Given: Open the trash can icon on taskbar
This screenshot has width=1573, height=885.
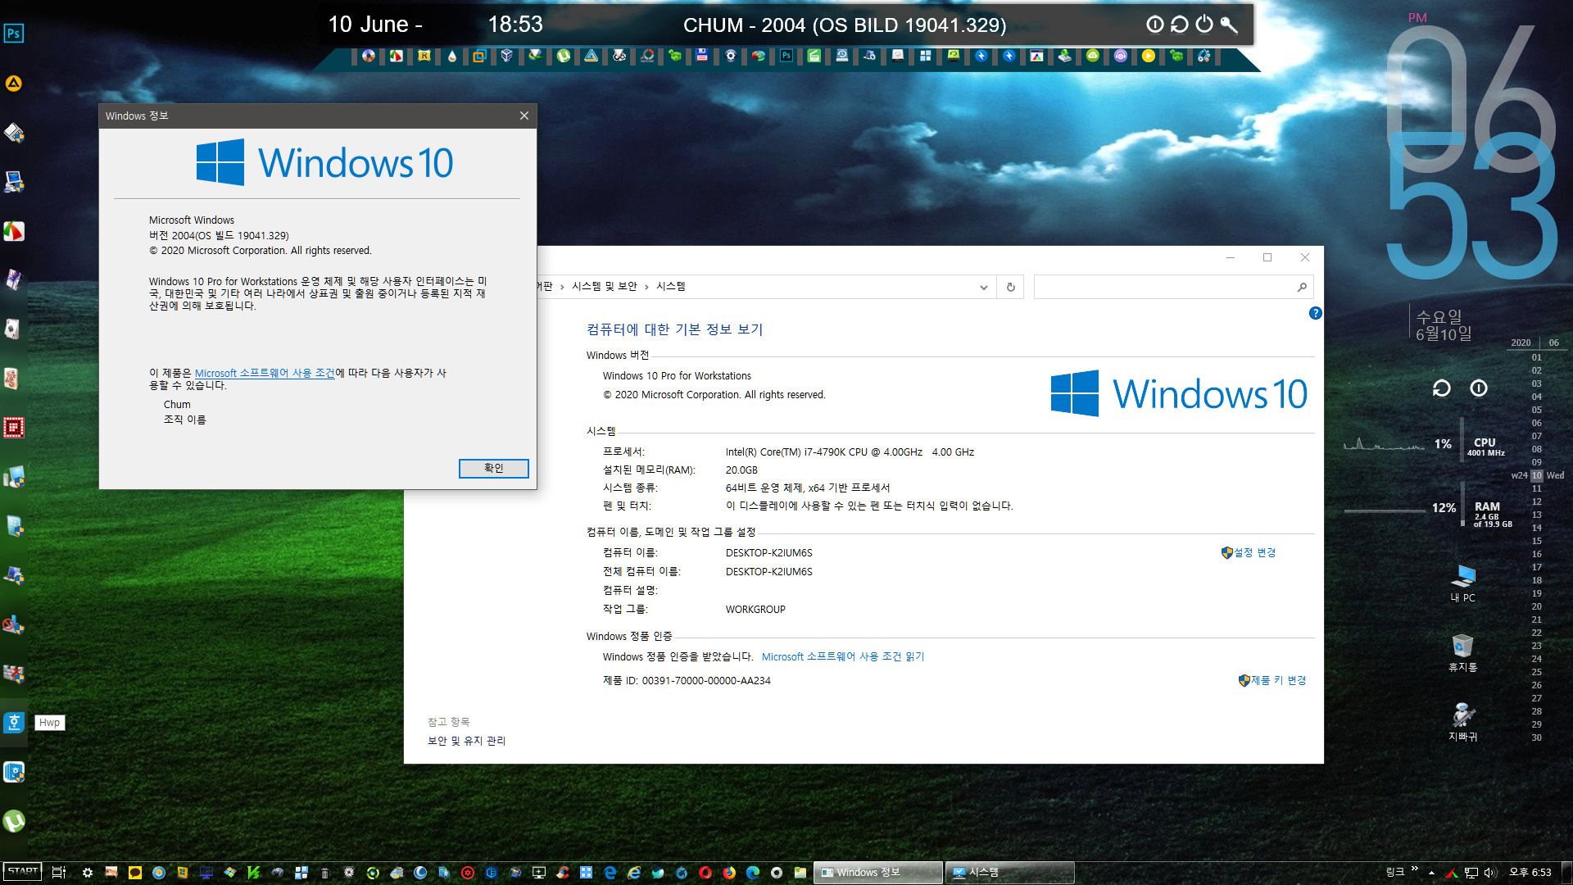Looking at the screenshot, I should coord(324,873).
